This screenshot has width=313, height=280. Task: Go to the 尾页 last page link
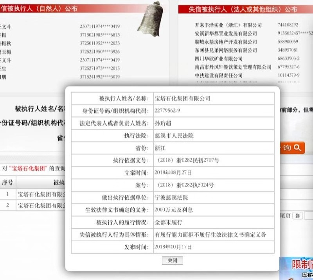285,215
